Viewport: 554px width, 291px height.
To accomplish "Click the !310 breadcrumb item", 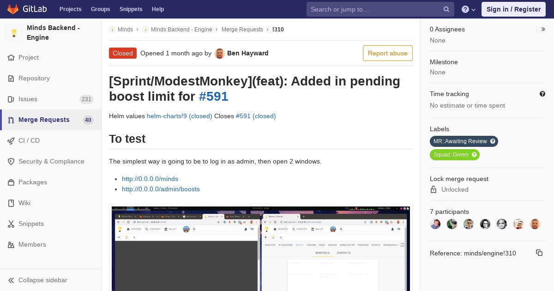I will tap(278, 29).
